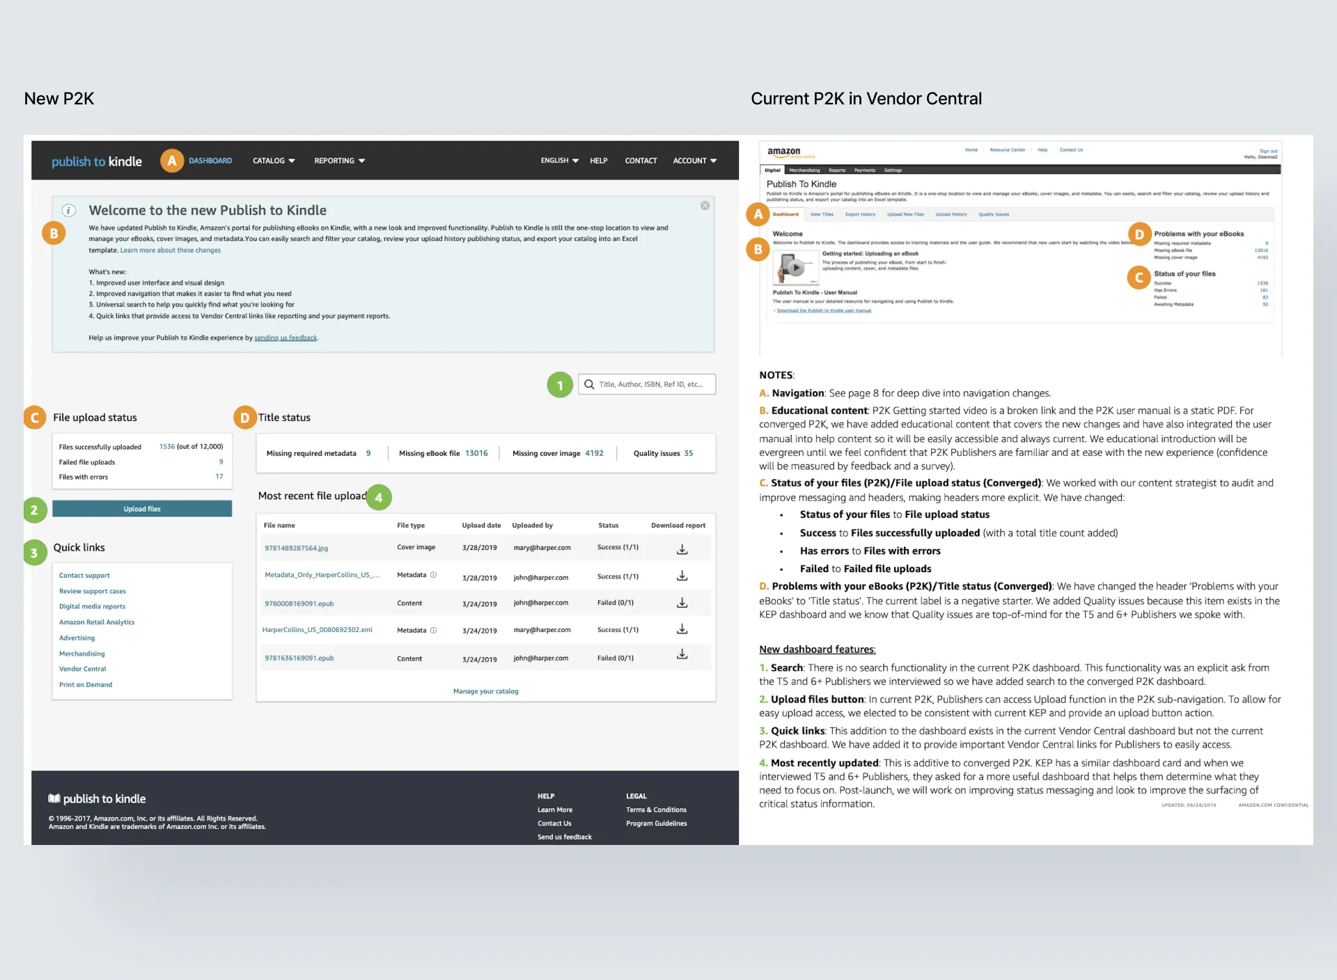Viewport: 1337px width, 980px height.
Task: Click in the Title, Author, ISBN search field
Action: 647,384
